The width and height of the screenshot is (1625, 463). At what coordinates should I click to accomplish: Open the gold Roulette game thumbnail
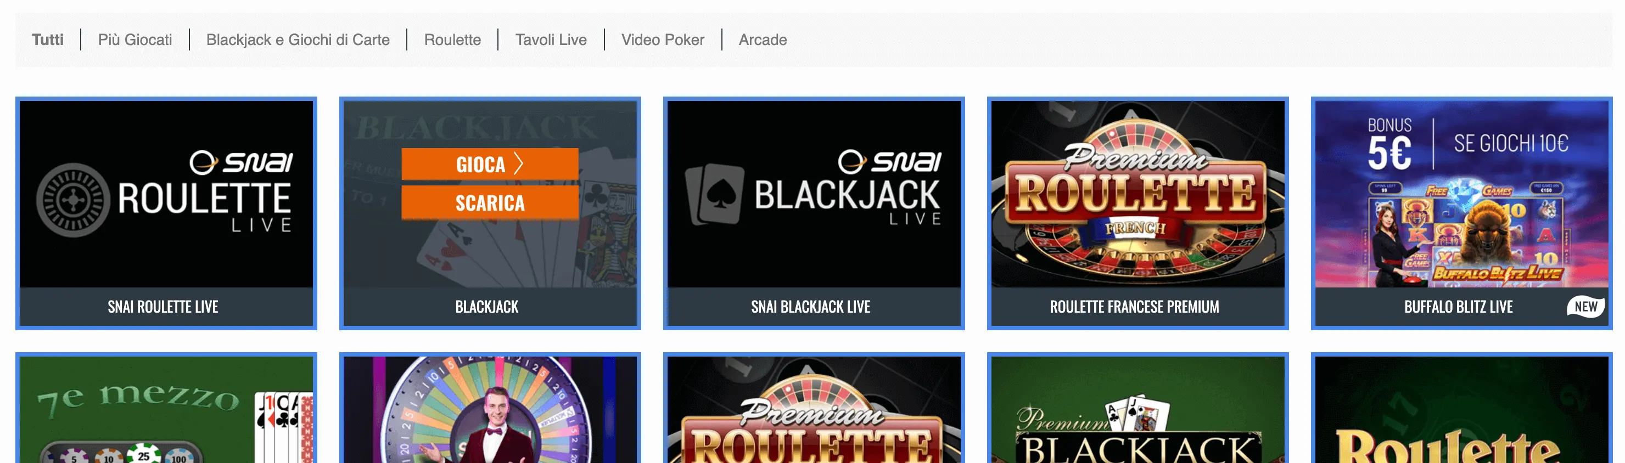click(x=1461, y=409)
